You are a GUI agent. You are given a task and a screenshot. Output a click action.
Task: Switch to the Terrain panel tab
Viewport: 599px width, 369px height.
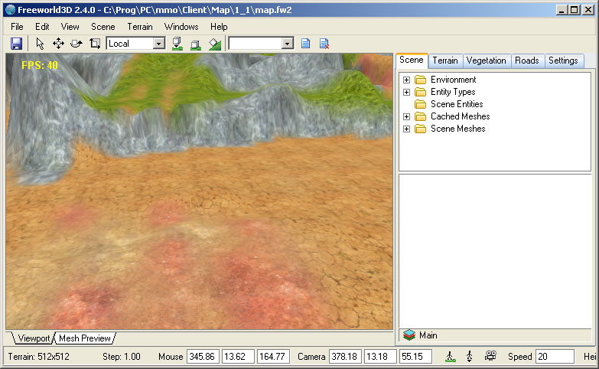pos(445,60)
